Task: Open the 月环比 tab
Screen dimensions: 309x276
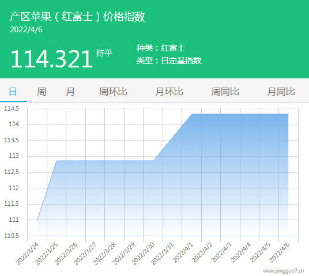Action: (169, 92)
